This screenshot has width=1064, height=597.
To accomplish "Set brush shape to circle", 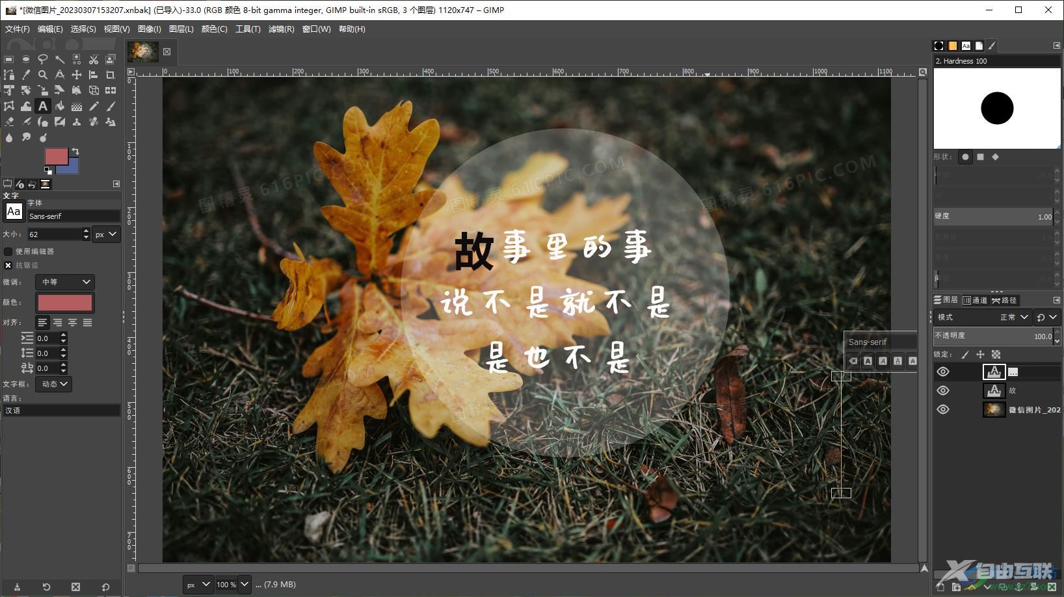I will point(965,157).
